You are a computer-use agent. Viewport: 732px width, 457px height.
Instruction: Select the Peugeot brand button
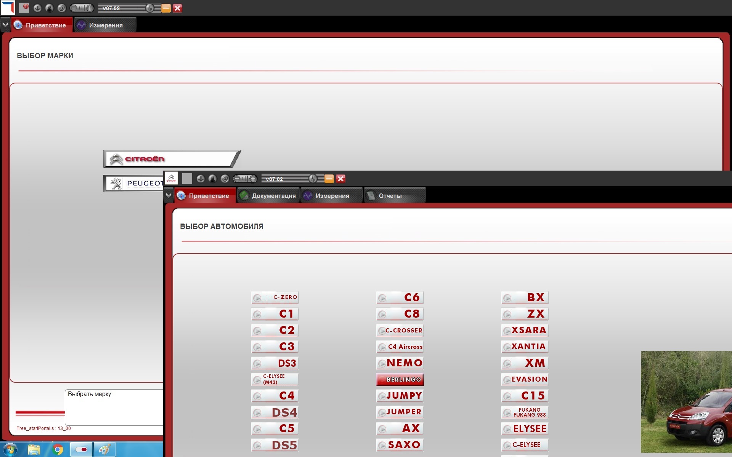(134, 184)
